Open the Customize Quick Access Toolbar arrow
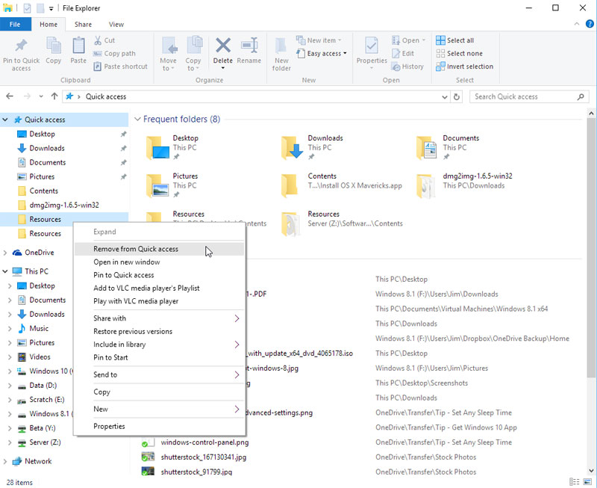The image size is (597, 488). 51,8
